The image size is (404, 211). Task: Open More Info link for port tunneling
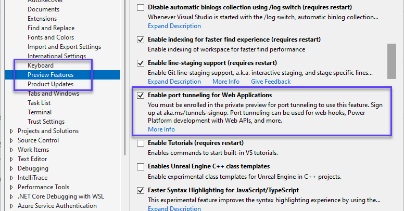161,129
